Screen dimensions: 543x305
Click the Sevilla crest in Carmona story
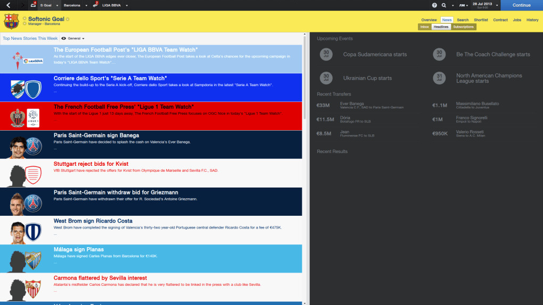33,289
